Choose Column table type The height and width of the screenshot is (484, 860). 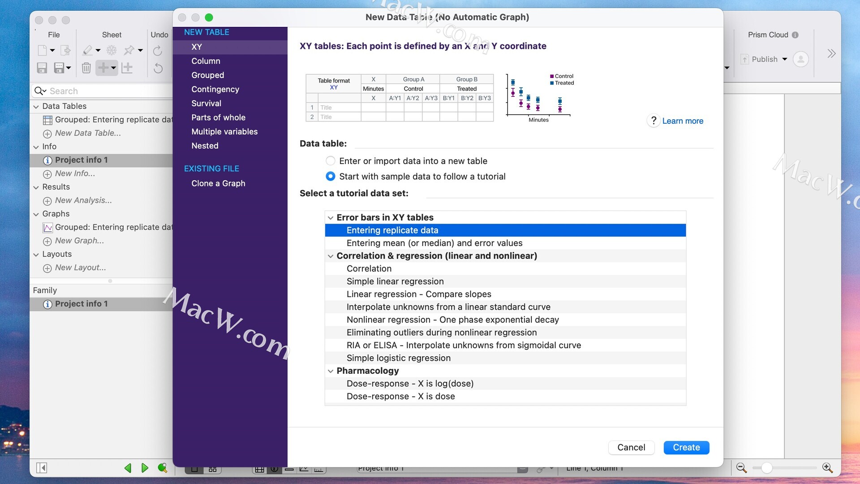pos(230,61)
